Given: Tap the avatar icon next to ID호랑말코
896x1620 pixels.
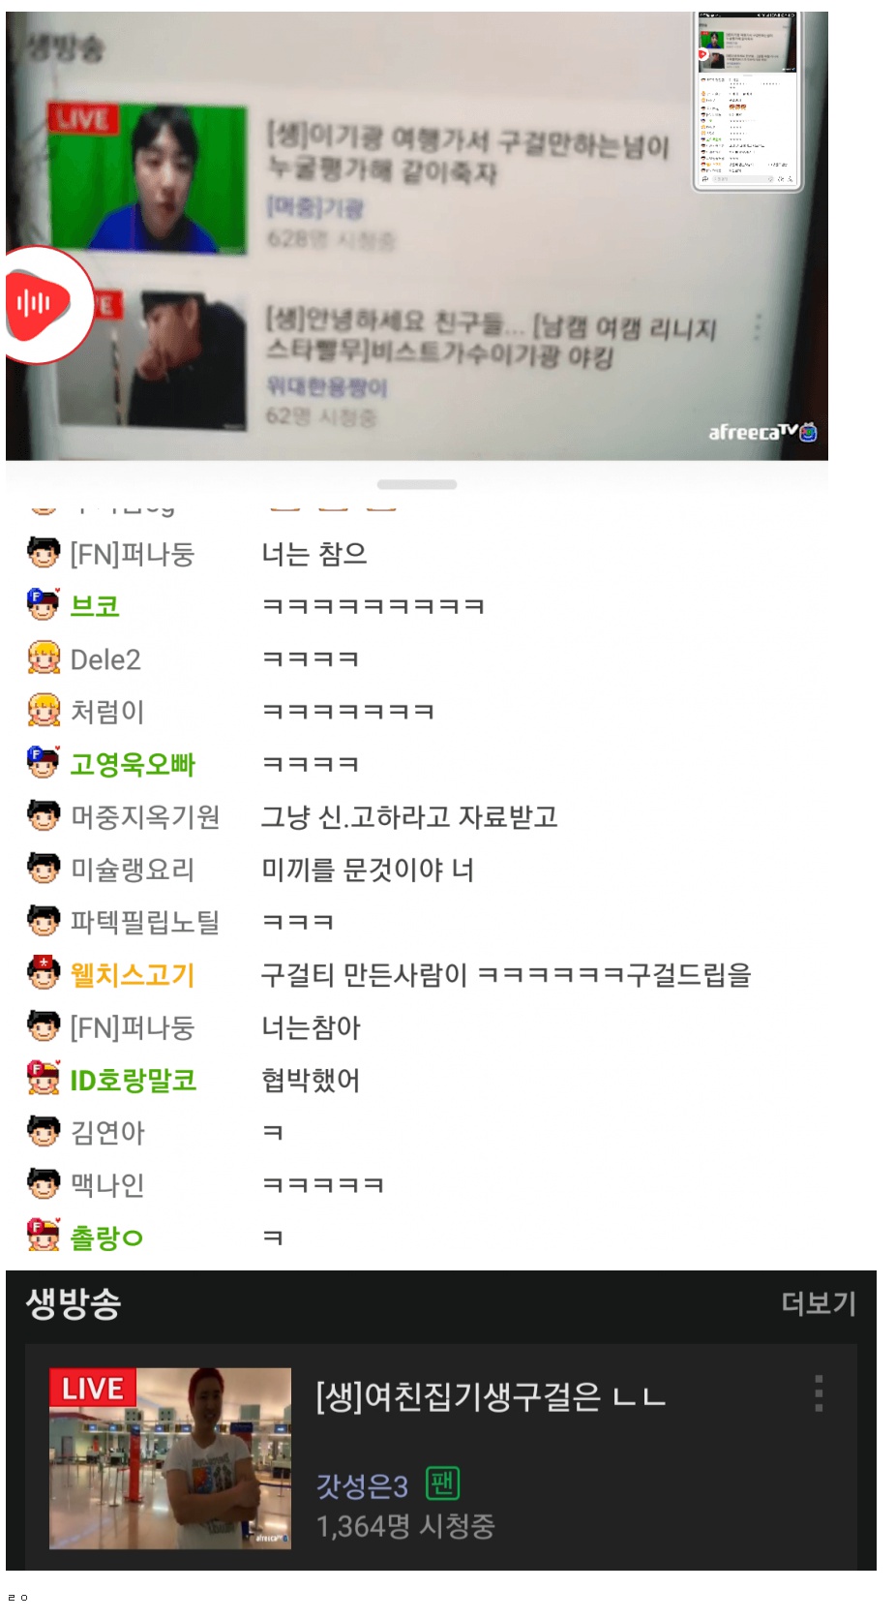Looking at the screenshot, I should (x=43, y=1079).
